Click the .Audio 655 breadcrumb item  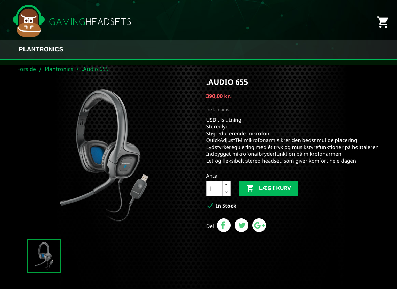pyautogui.click(x=95, y=69)
